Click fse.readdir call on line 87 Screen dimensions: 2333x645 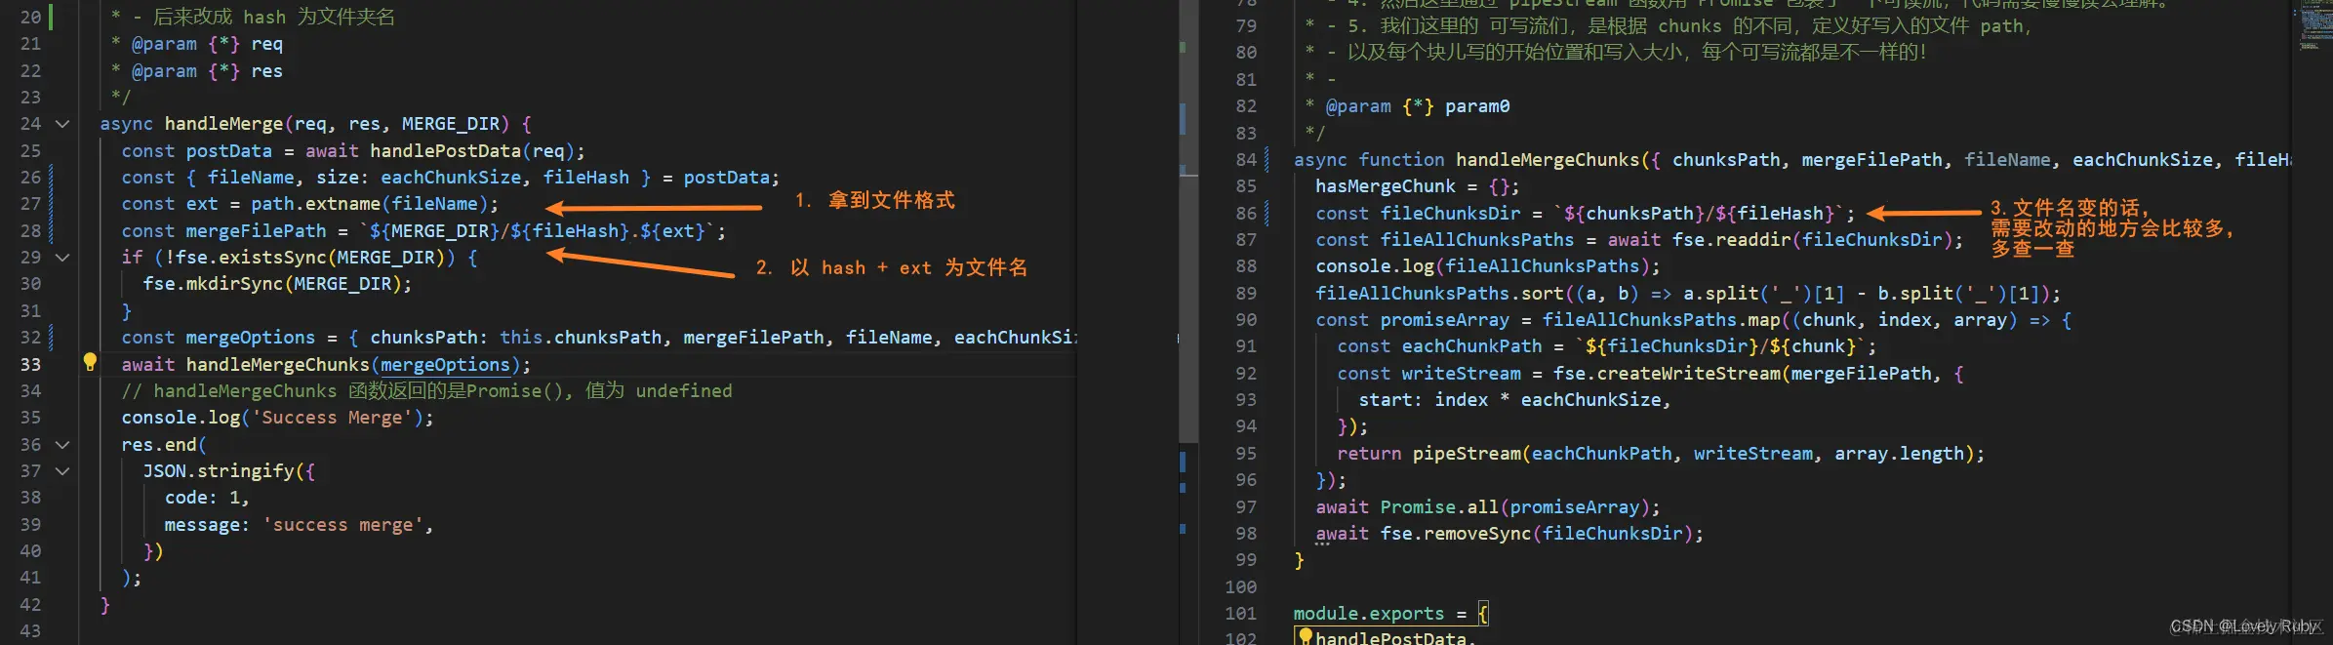coord(1812,240)
